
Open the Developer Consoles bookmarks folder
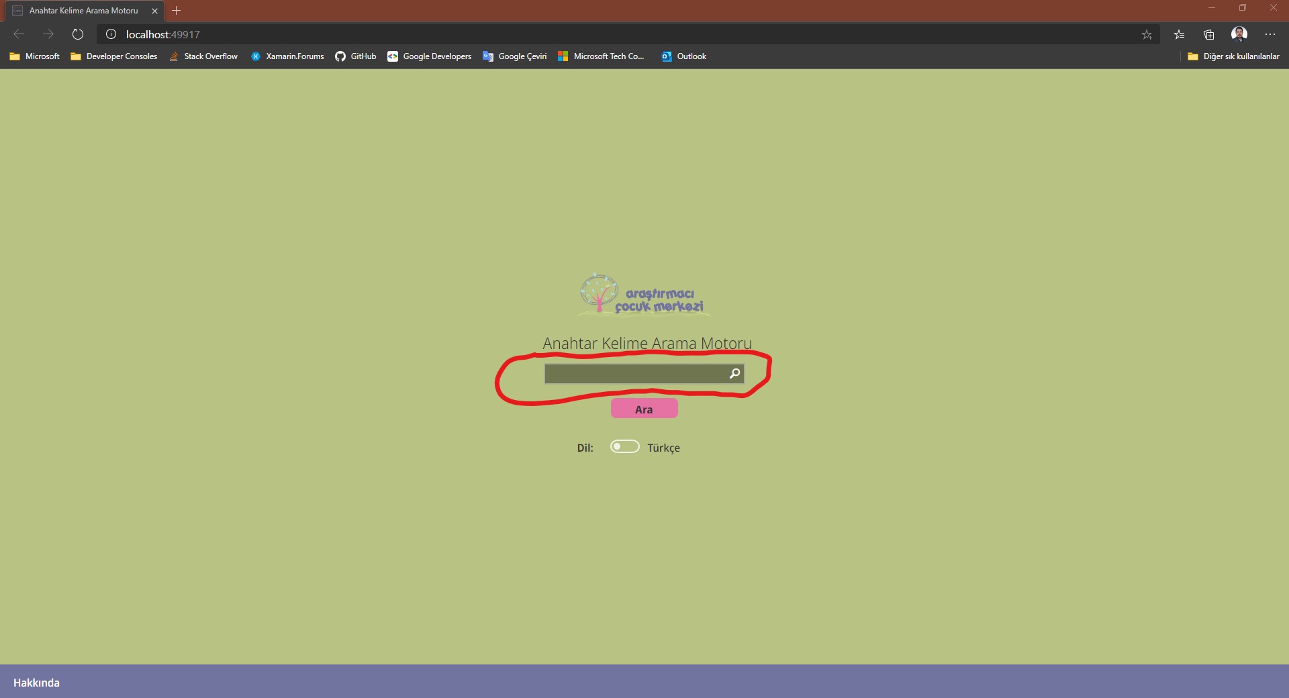[114, 56]
